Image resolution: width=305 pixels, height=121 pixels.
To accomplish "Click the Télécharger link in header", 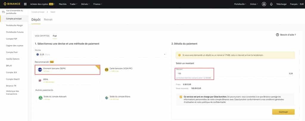I will (x=281, y=4).
